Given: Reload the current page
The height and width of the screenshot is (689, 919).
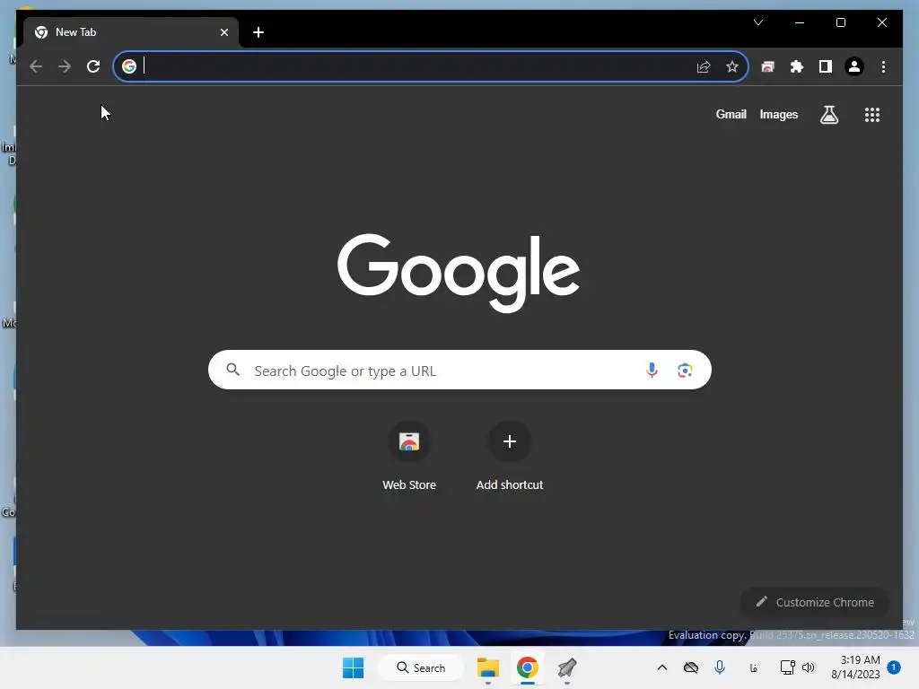Looking at the screenshot, I should point(93,66).
